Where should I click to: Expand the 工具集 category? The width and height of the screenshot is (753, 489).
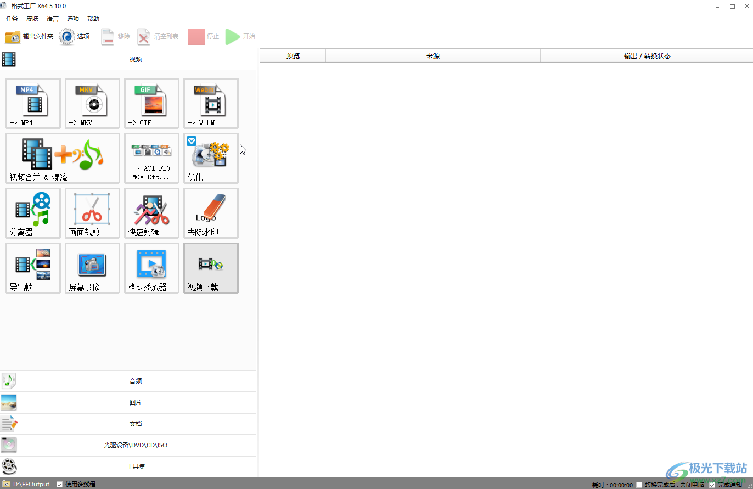coord(128,466)
